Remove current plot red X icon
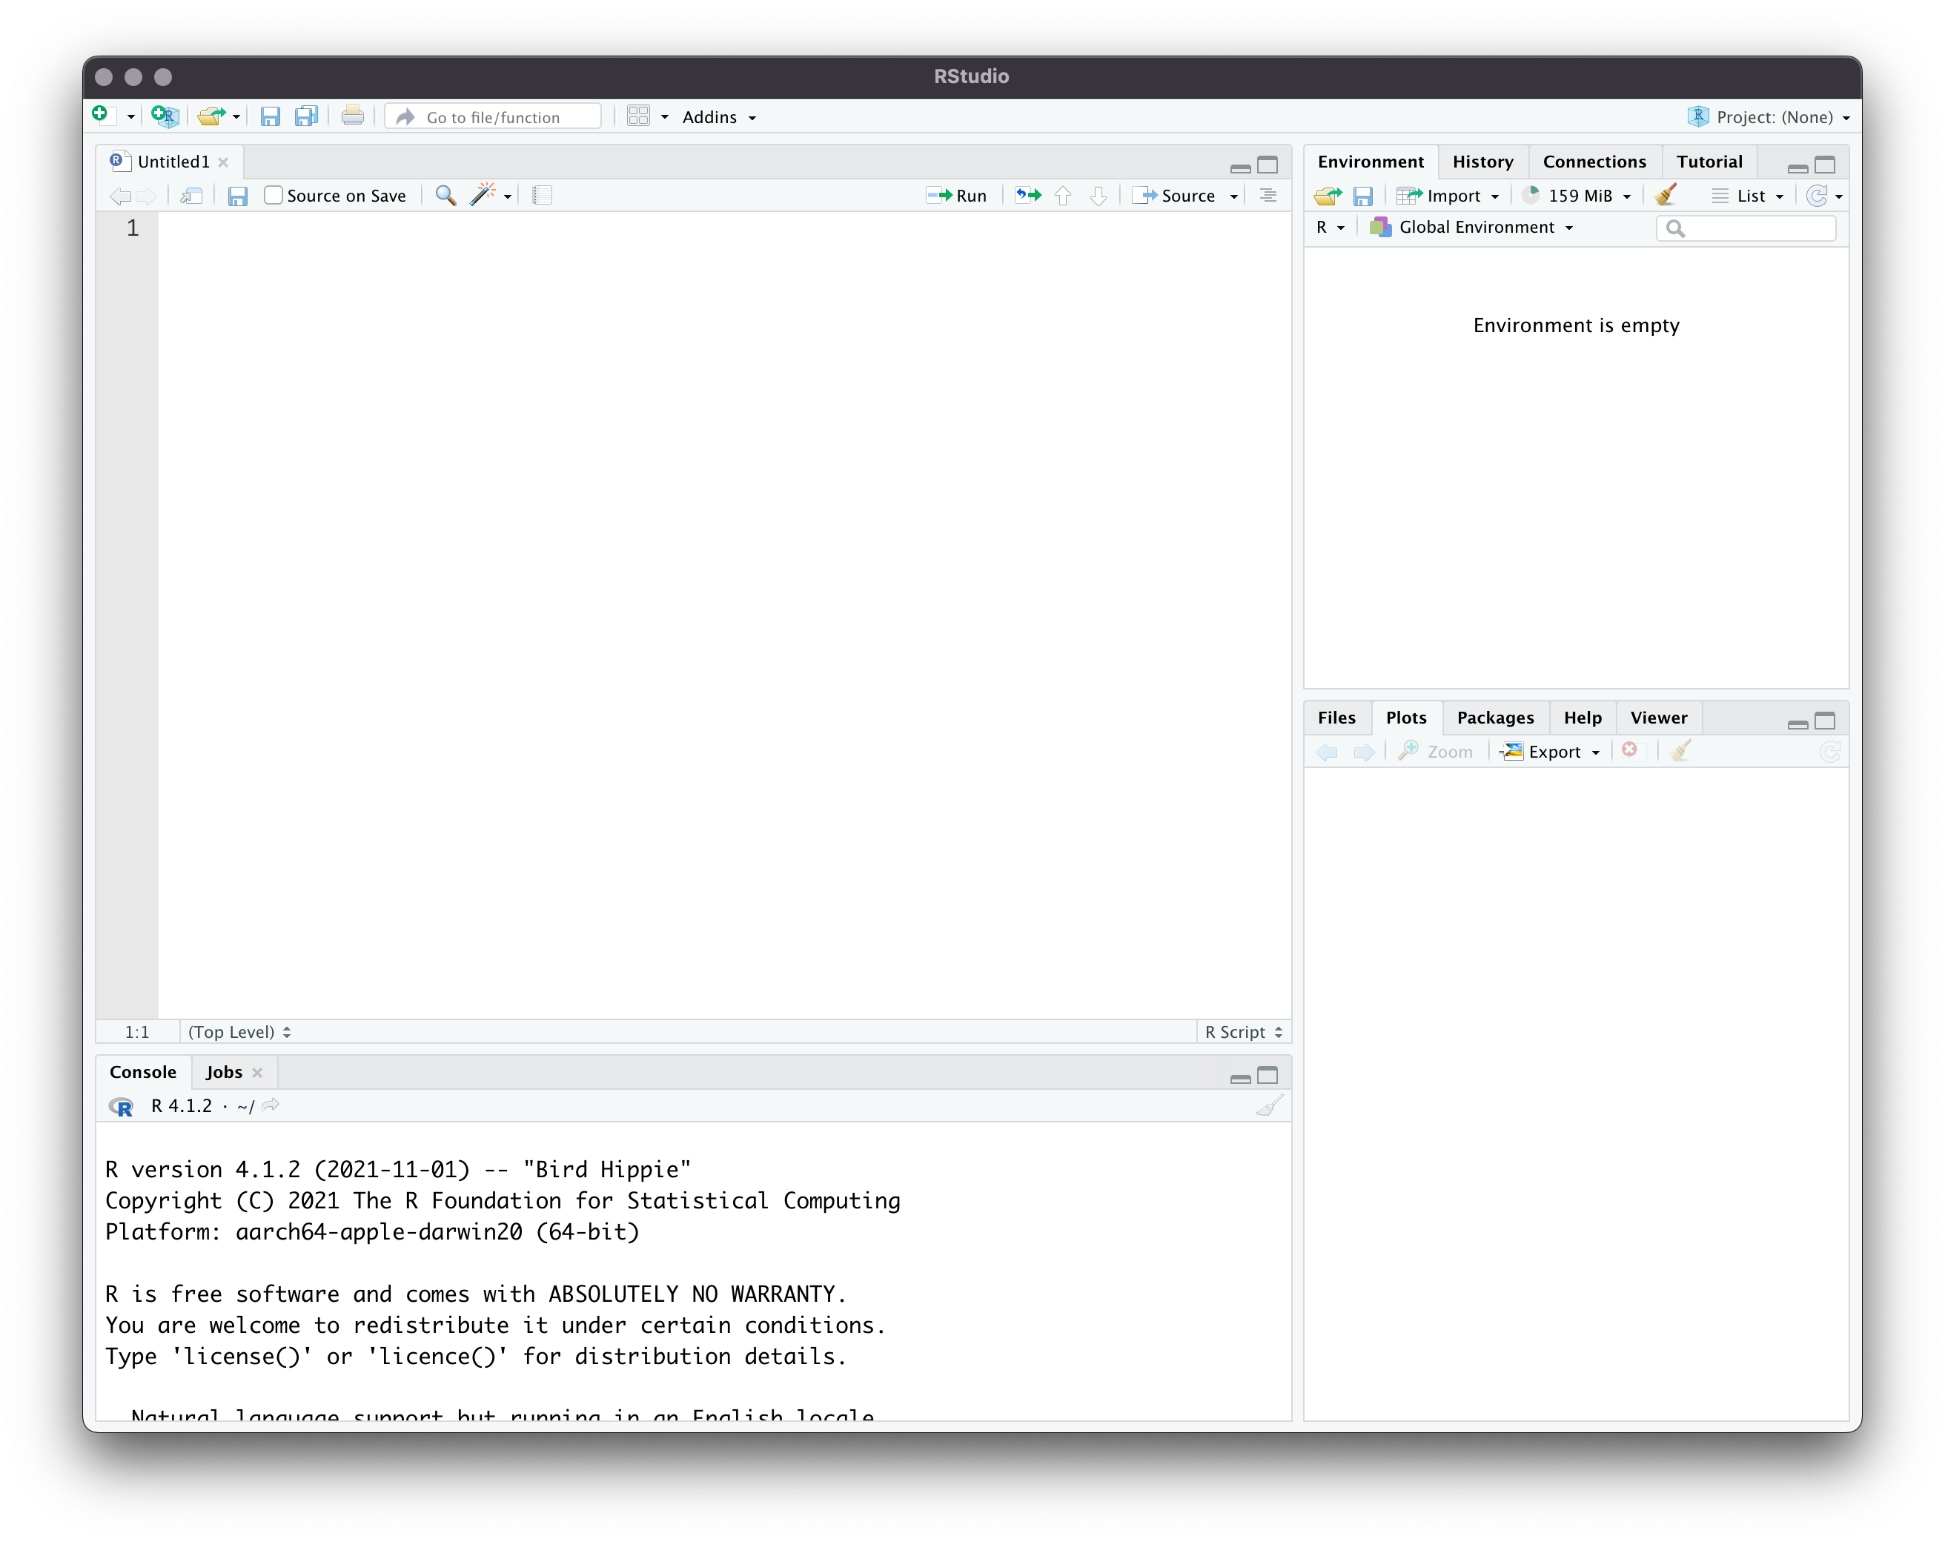1945x1542 pixels. [1629, 750]
